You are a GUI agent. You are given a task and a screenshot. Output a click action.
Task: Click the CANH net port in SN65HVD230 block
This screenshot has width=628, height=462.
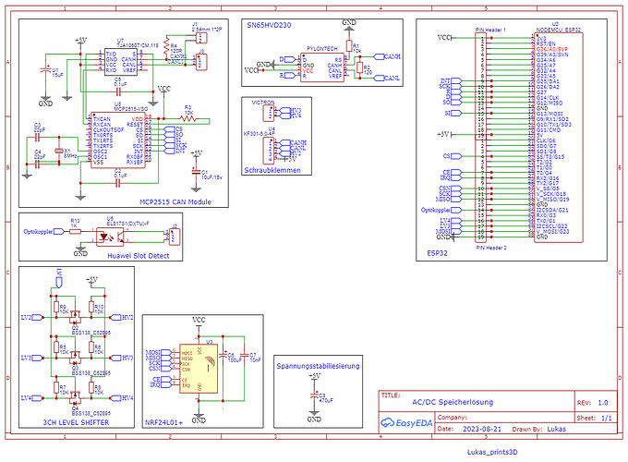point(386,56)
